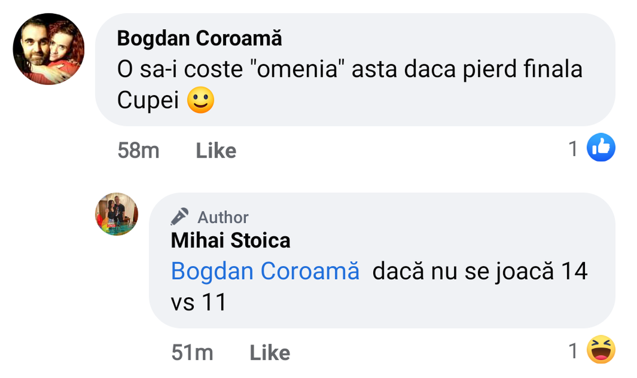637x378 pixels.
Task: Like Mihai Stoica's reply
Action: point(269,352)
